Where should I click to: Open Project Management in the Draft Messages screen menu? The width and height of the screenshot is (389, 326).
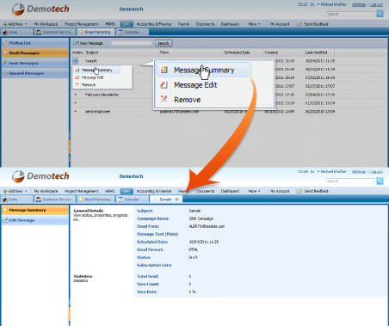82,24
